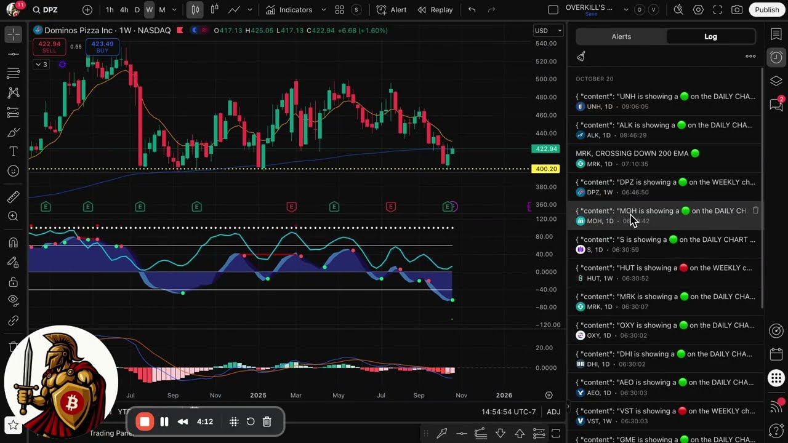Select the W weekly timeframe

149,10
